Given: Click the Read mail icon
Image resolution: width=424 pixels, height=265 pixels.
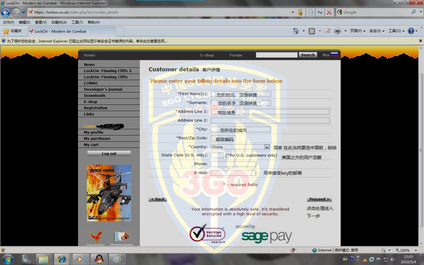Looking at the screenshot, I should [327, 31].
